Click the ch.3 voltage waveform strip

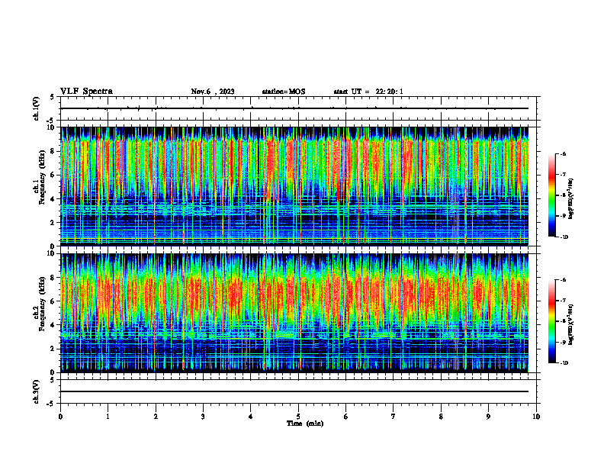[298, 391]
